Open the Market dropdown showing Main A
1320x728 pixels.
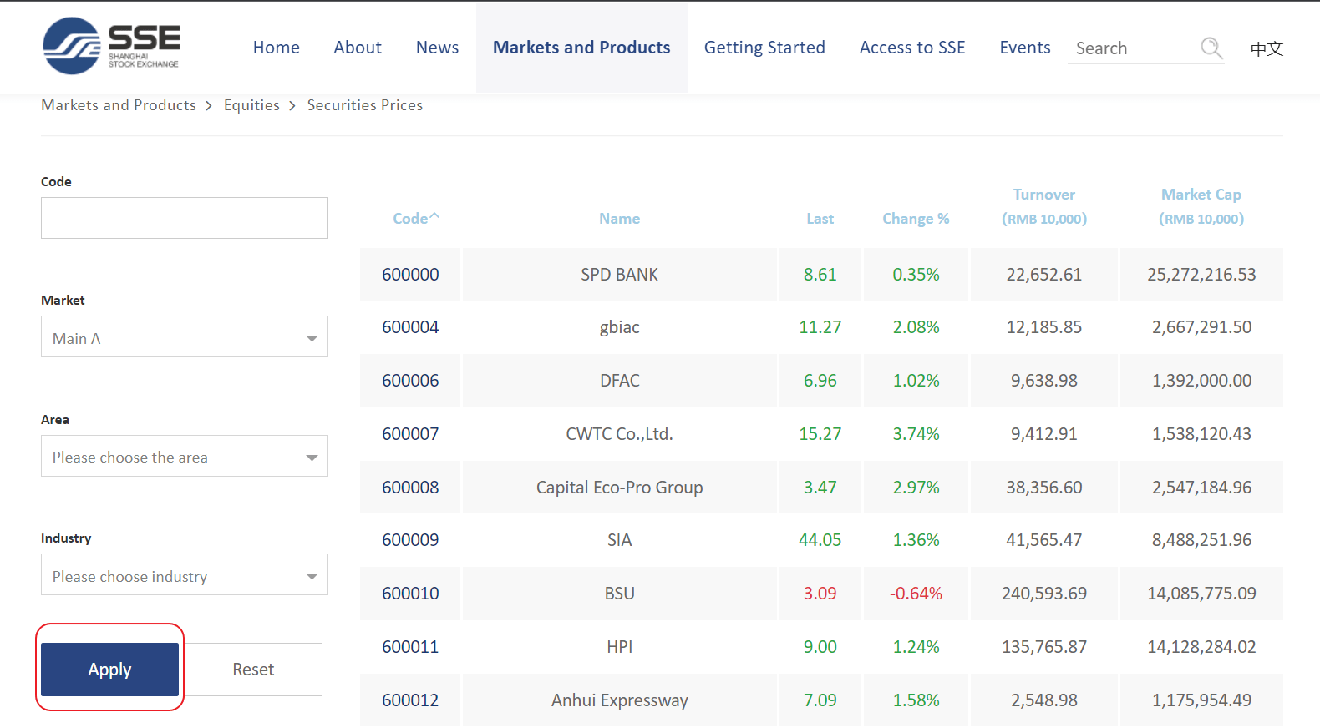184,337
